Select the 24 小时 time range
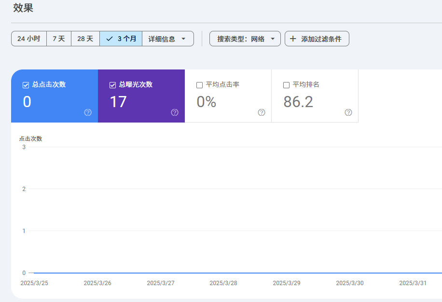442x302 pixels. (x=29, y=39)
